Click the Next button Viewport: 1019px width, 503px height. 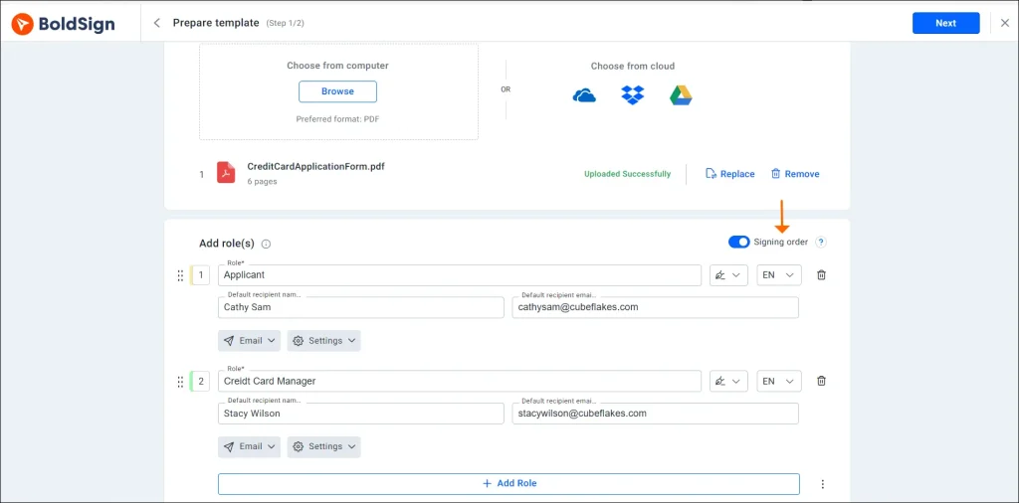point(945,23)
